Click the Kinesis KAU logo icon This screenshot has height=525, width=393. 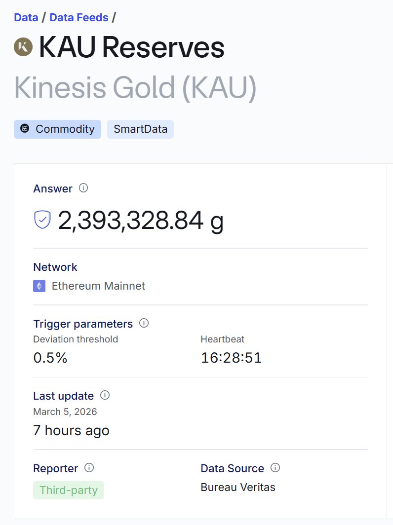(23, 47)
